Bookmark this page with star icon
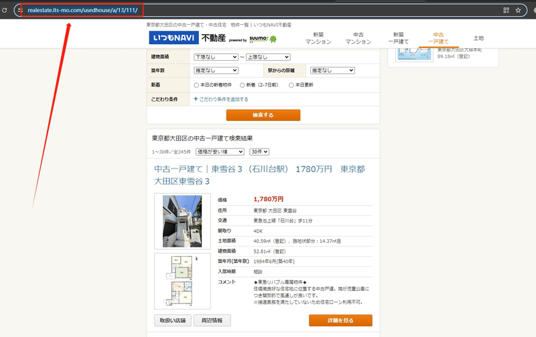 [x=518, y=10]
